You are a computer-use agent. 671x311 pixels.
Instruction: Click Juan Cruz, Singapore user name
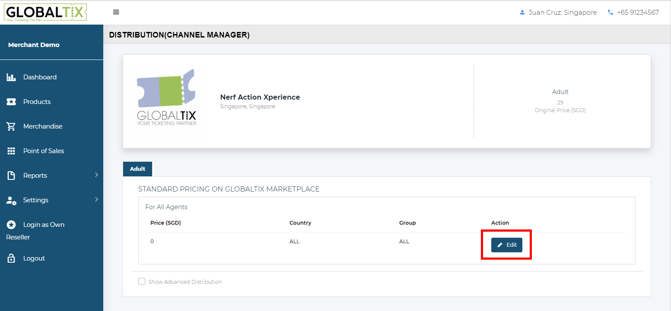(x=563, y=13)
